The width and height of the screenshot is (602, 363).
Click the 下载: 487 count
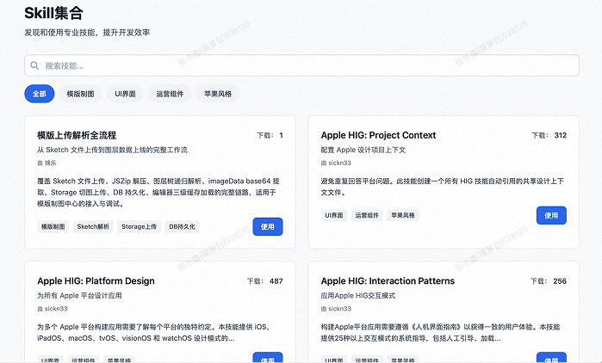pos(265,281)
